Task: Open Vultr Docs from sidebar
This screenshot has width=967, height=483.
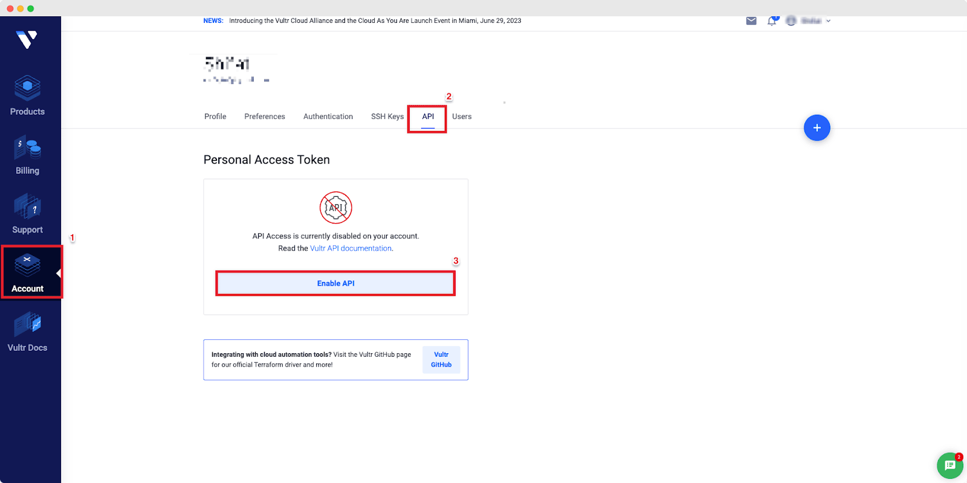Action: coord(27,331)
